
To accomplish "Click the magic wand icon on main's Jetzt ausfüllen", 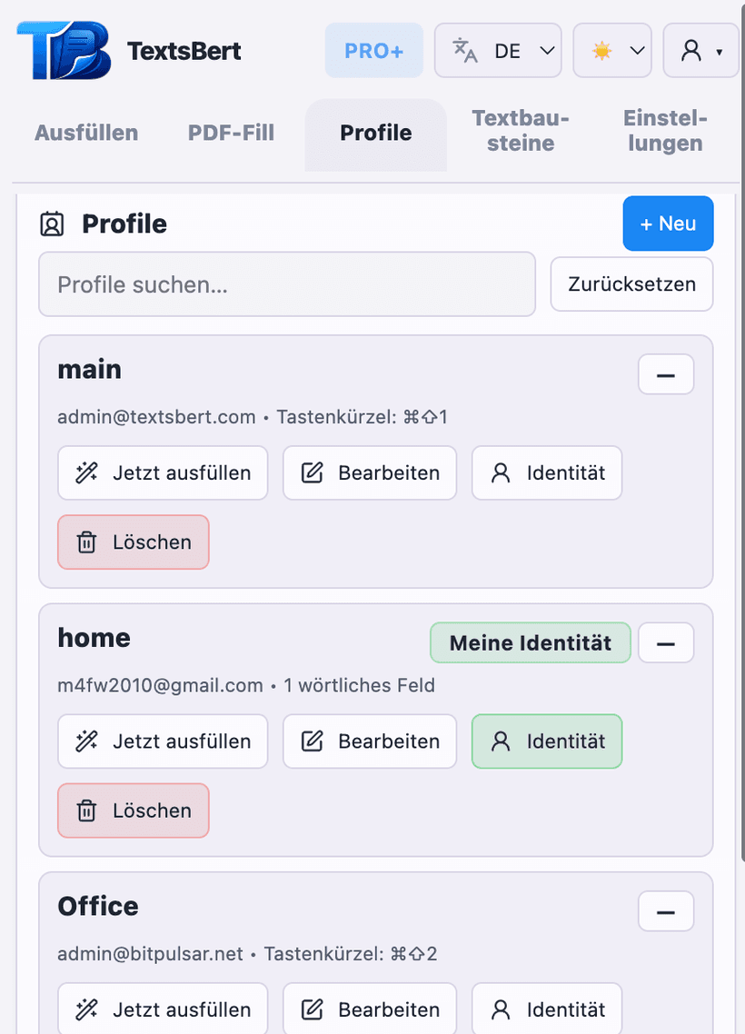I will click(86, 472).
